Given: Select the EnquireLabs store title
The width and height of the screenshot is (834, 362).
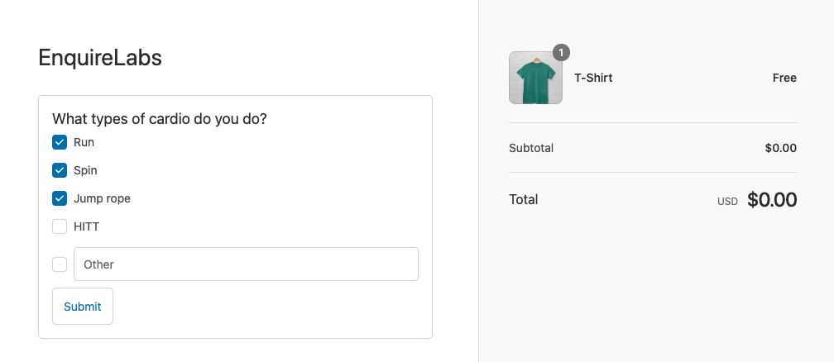Looking at the screenshot, I should pyautogui.click(x=100, y=58).
